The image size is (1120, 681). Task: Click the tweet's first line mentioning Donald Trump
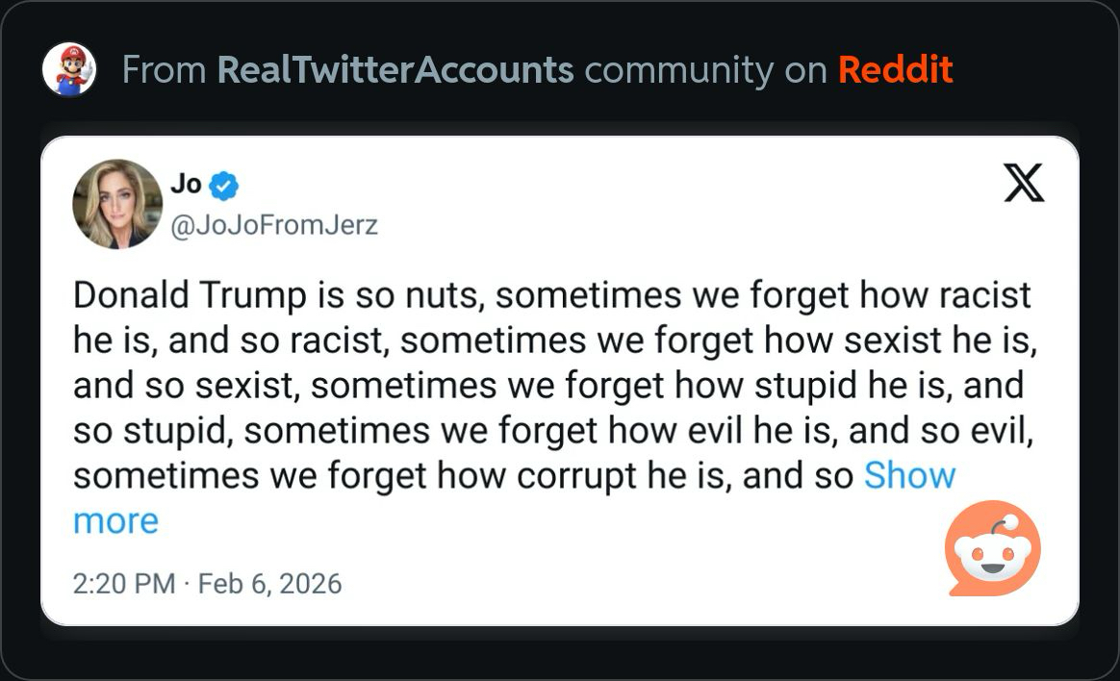(x=551, y=295)
